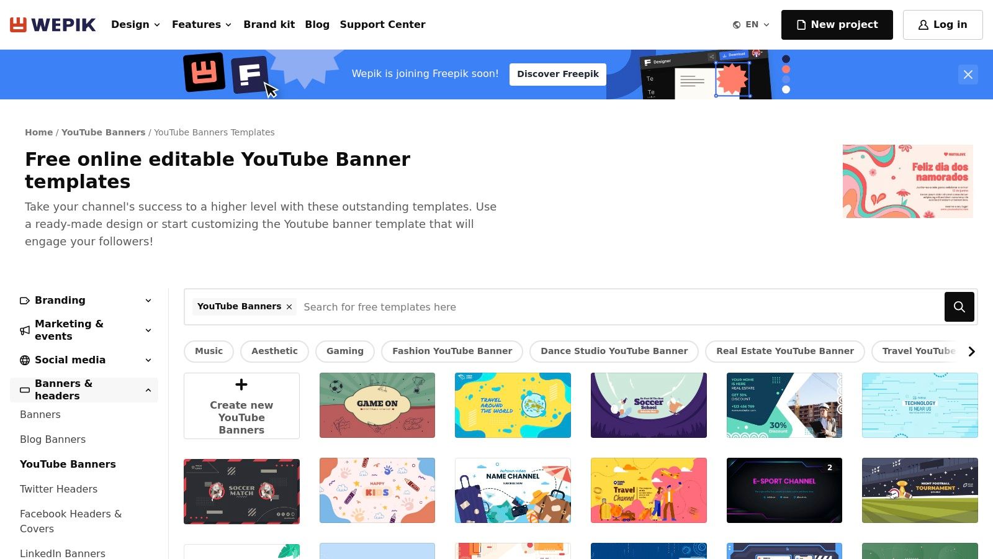Viewport: 993px width, 559px height.
Task: Open the Design dropdown menu
Action: (x=135, y=25)
